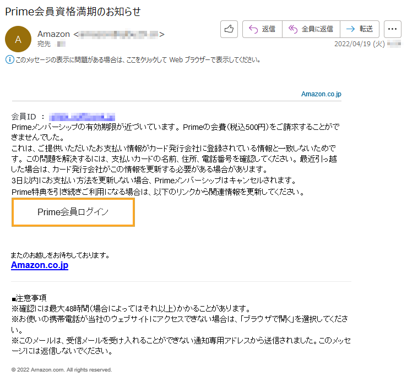Viewport: 407px width, 382px height.
Task: Forward the email with 転送
Action: coord(360,29)
